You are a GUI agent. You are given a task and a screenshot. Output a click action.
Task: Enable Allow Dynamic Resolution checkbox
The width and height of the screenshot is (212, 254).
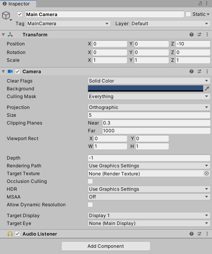(90, 205)
